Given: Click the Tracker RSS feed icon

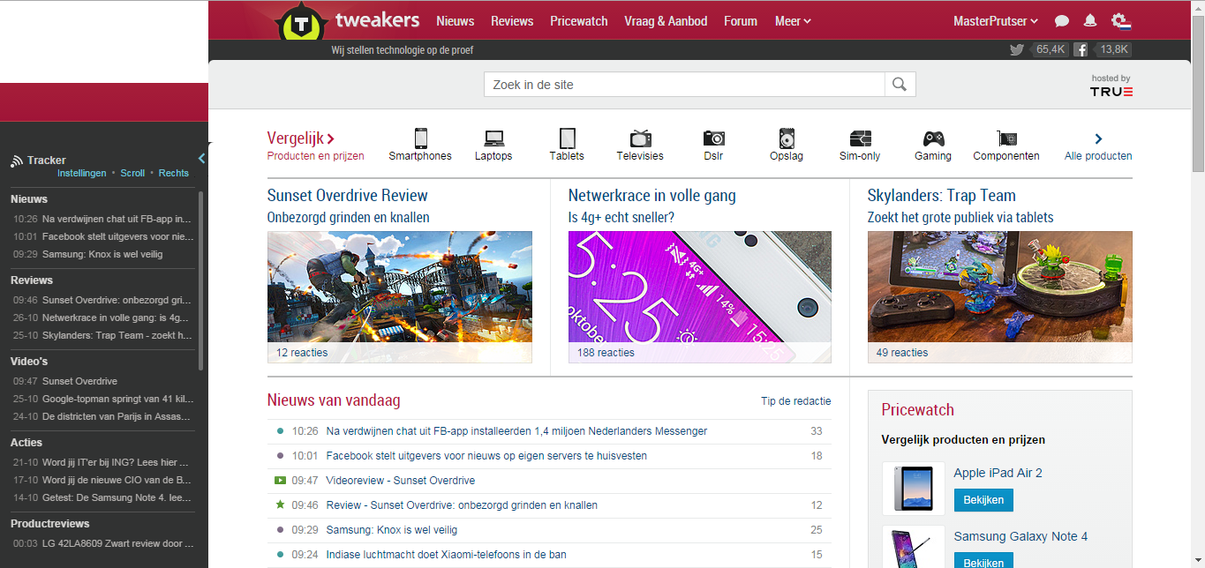Looking at the screenshot, I should coord(17,161).
